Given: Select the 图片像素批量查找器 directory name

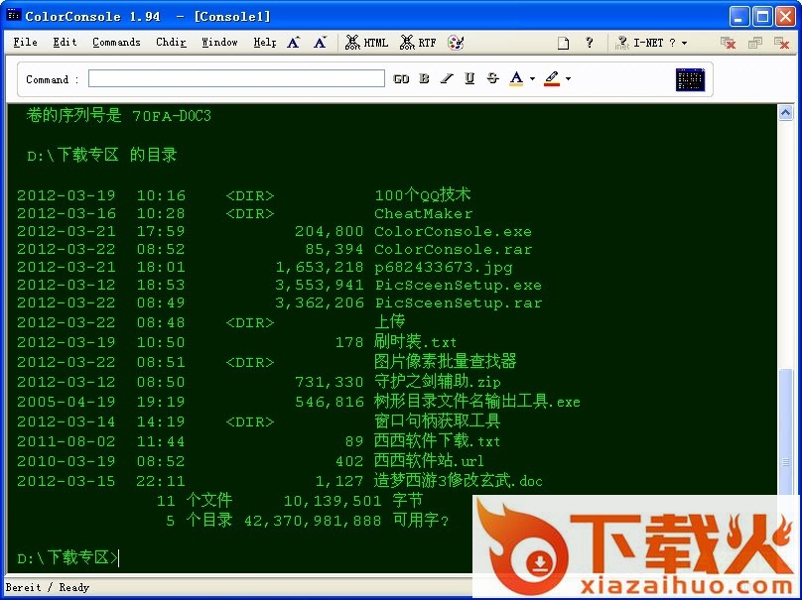Looking at the screenshot, I should point(445,361).
